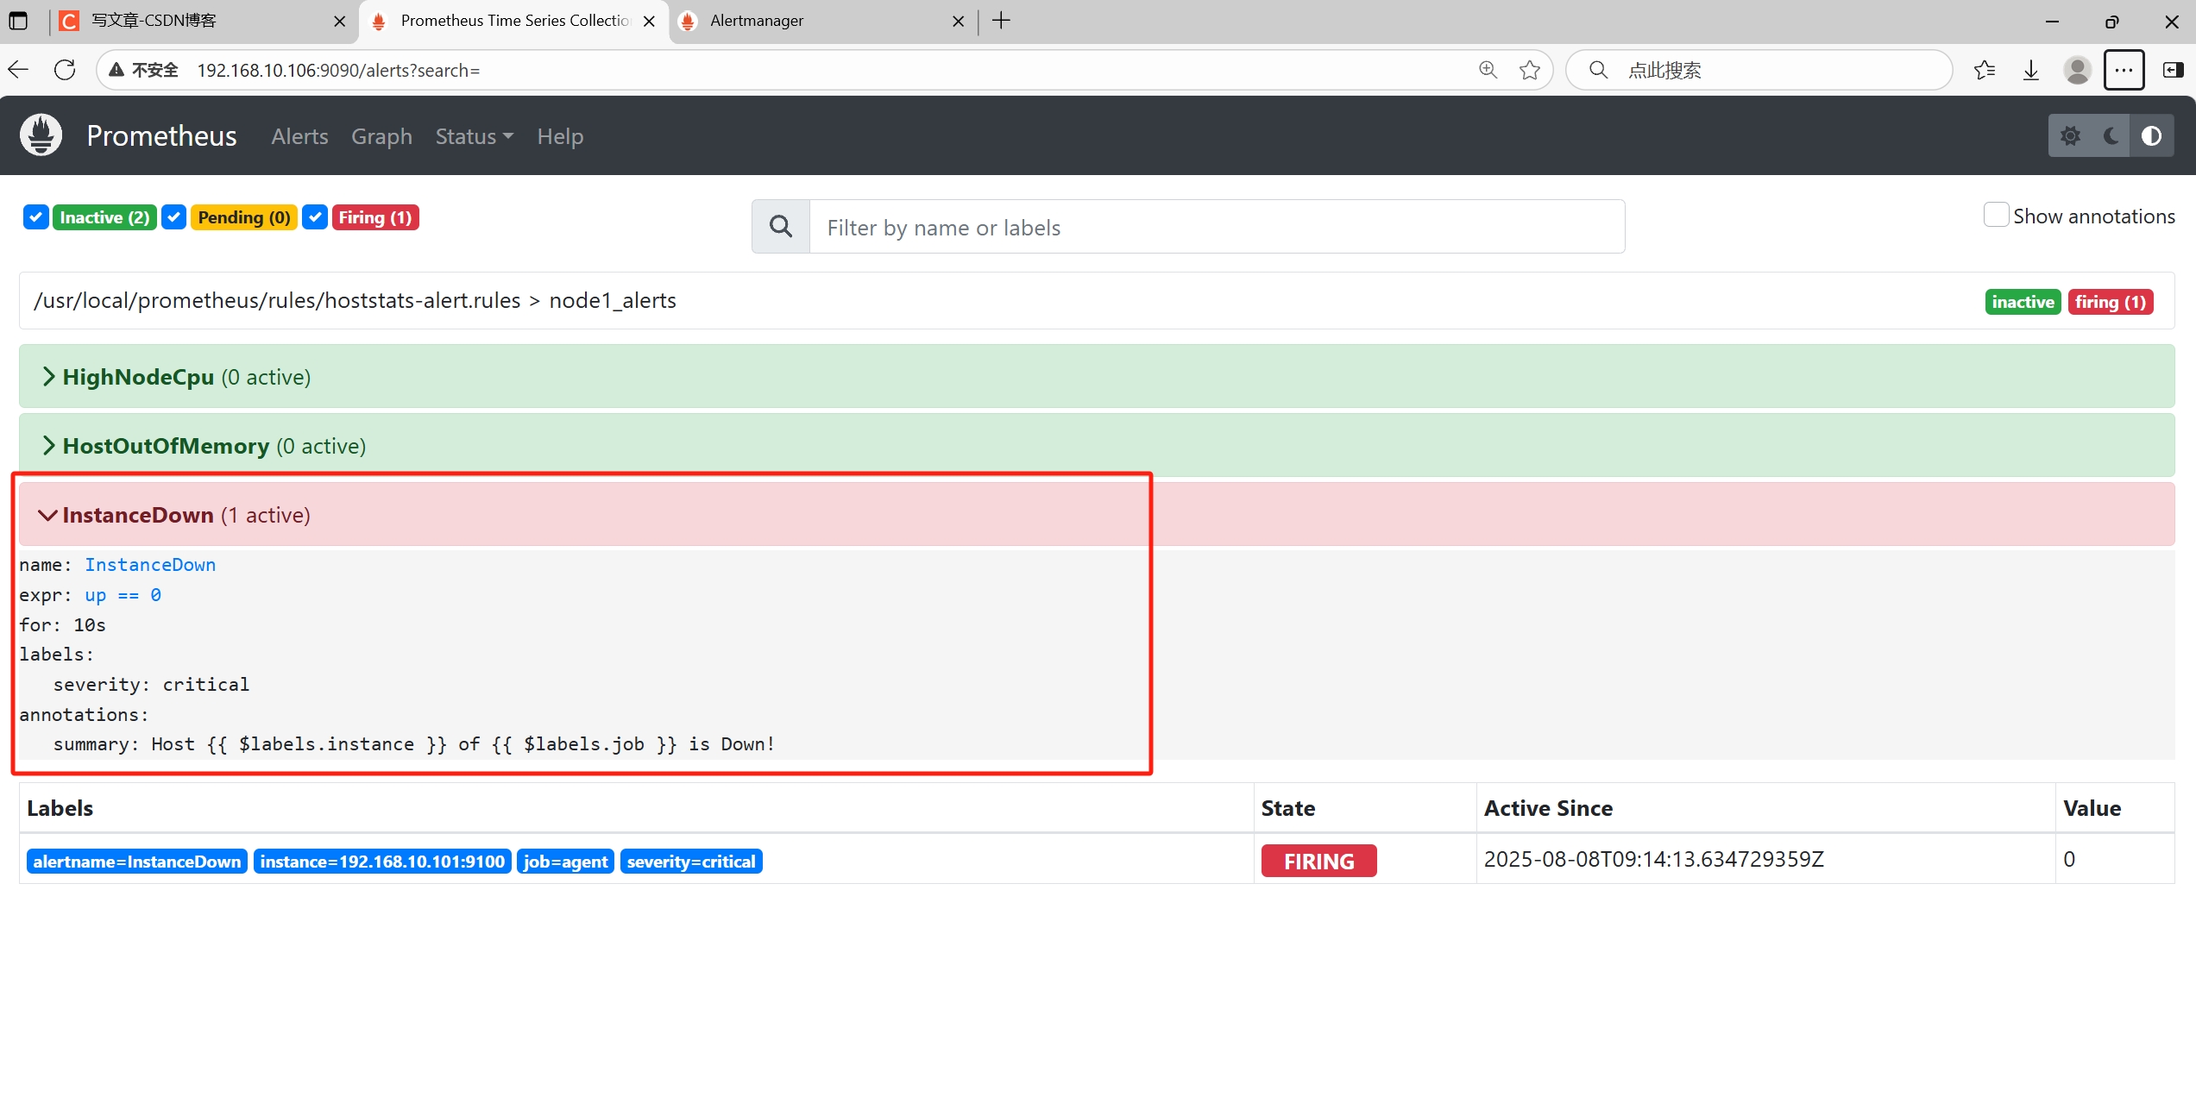Click the browser search box field
The image size is (2196, 1097).
1759,70
